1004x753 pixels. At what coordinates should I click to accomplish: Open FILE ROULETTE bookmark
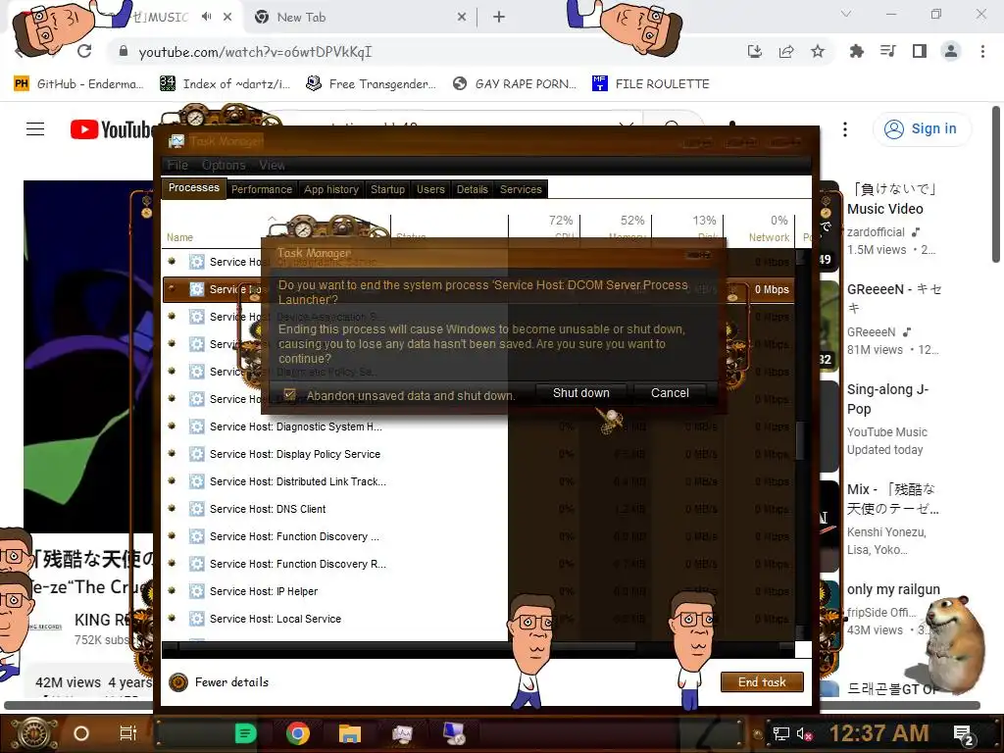[651, 84]
